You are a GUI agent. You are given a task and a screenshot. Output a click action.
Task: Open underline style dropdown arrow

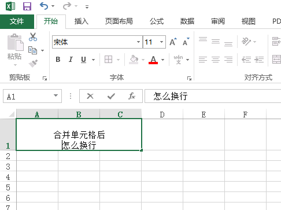(93, 60)
